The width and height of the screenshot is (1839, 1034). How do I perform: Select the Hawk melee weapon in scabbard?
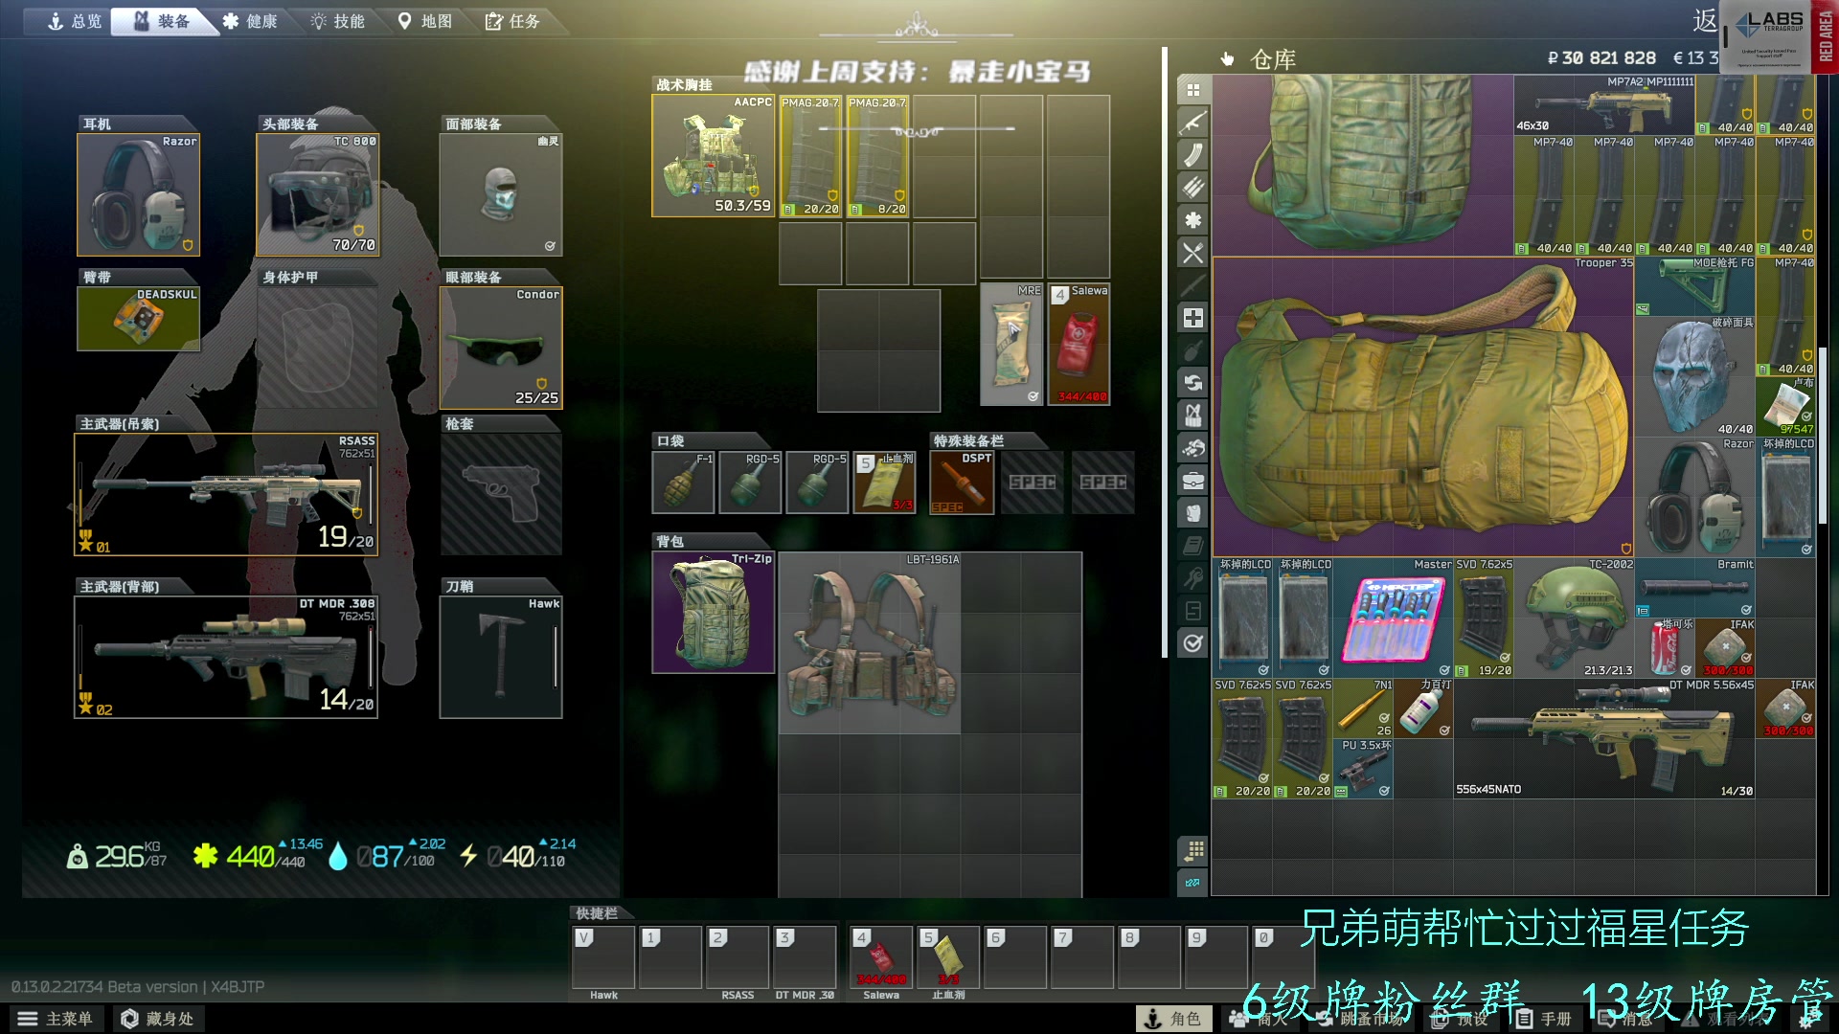501,657
